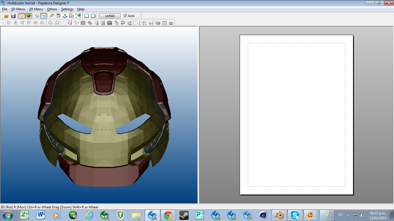This screenshot has height=221, width=394.
Task: Click the single rectangle frame icon after Redo
Action: point(138,23)
